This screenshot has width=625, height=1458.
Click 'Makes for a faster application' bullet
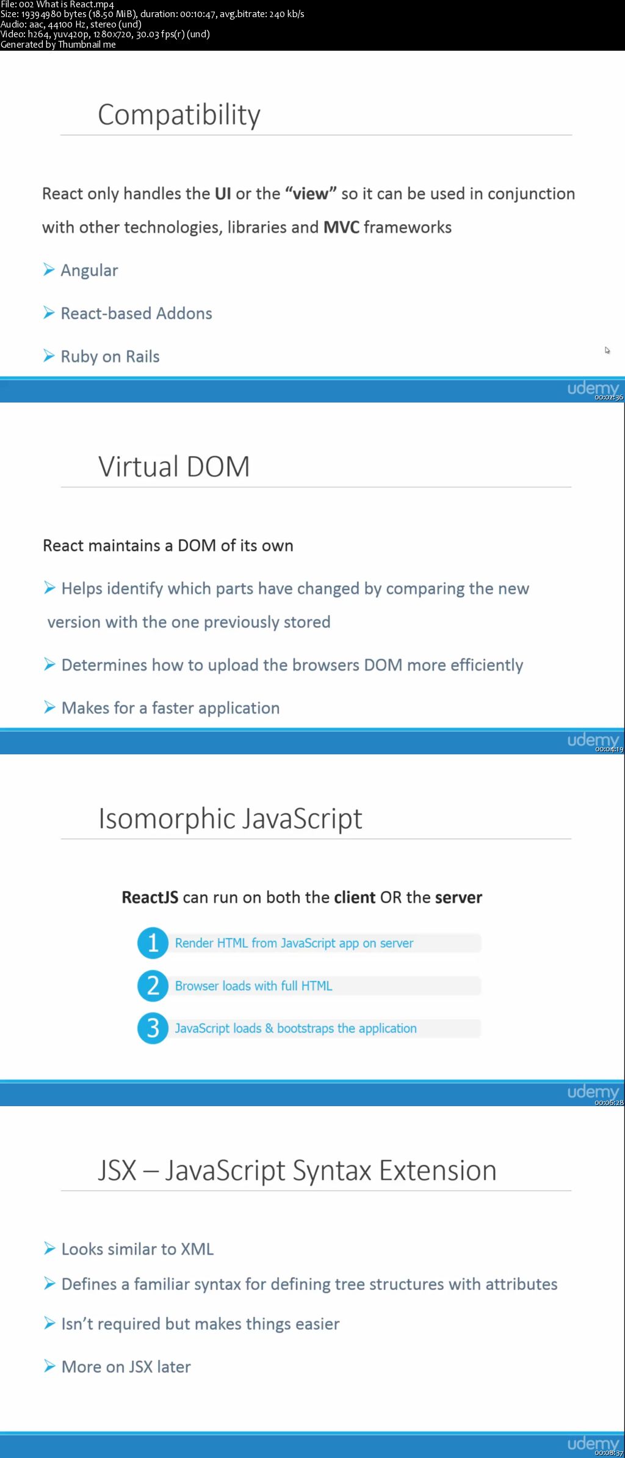(170, 708)
